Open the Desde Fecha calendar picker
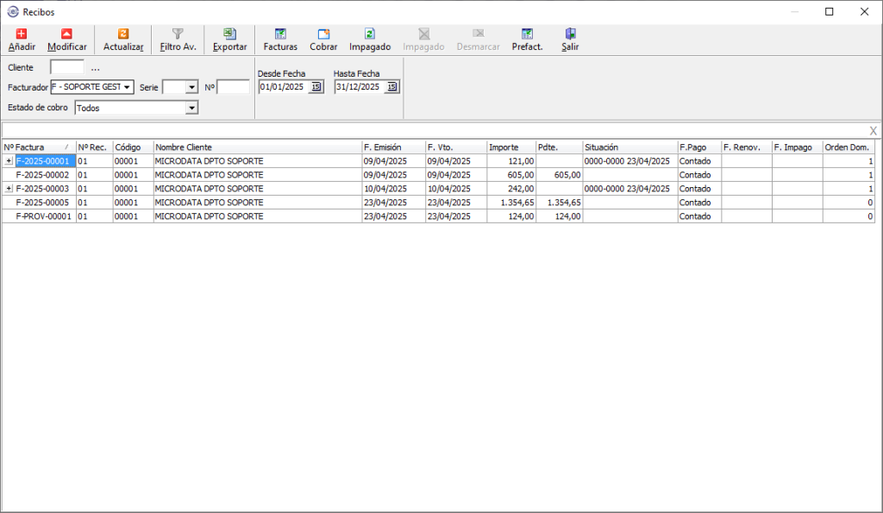883x513 pixels. pyautogui.click(x=316, y=87)
